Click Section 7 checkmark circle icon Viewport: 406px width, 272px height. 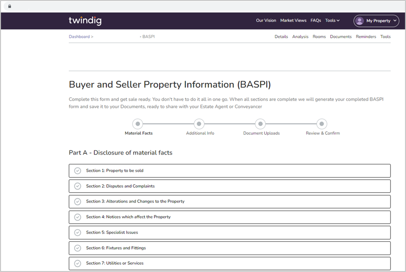tap(77, 263)
